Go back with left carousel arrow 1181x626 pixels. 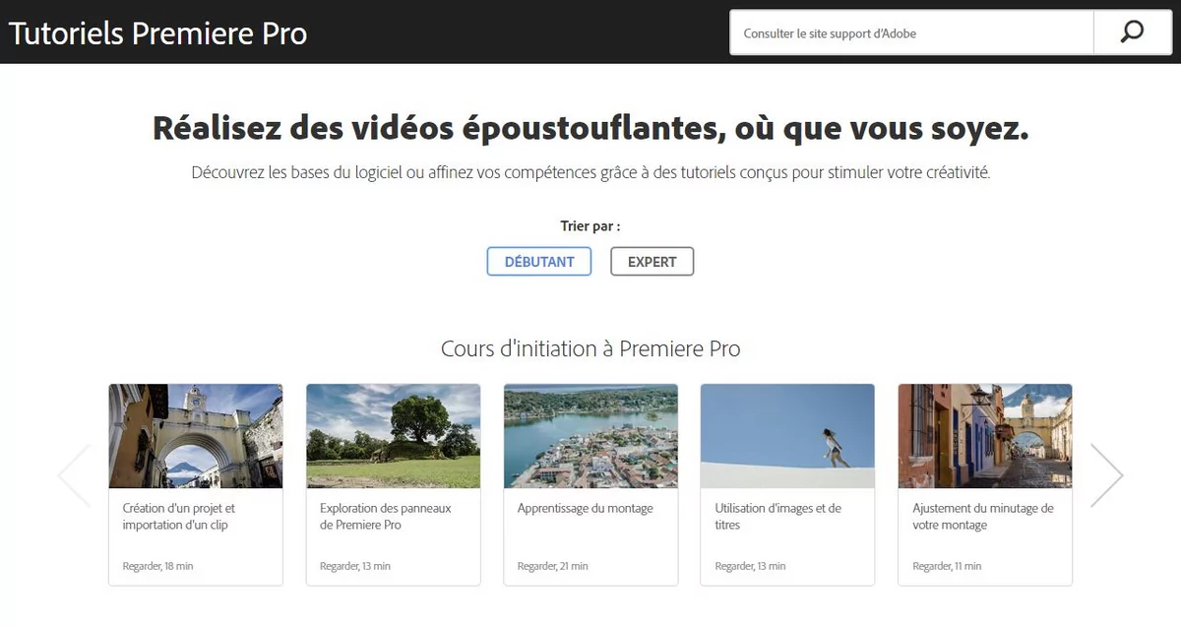(74, 475)
